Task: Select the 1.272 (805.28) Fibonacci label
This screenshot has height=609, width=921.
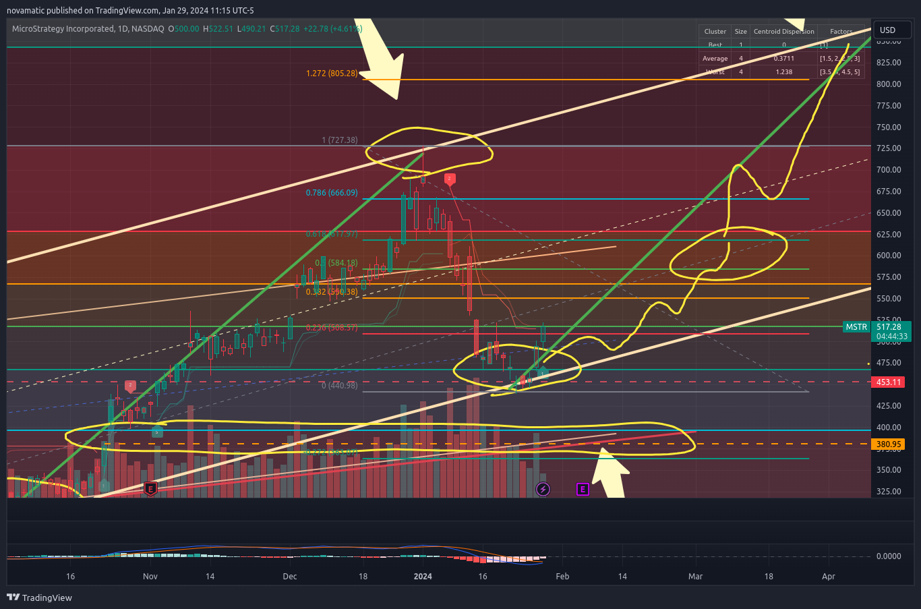Action: point(332,74)
